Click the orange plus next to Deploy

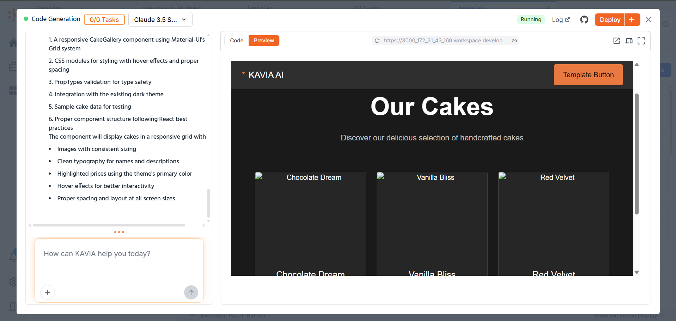pyautogui.click(x=632, y=19)
